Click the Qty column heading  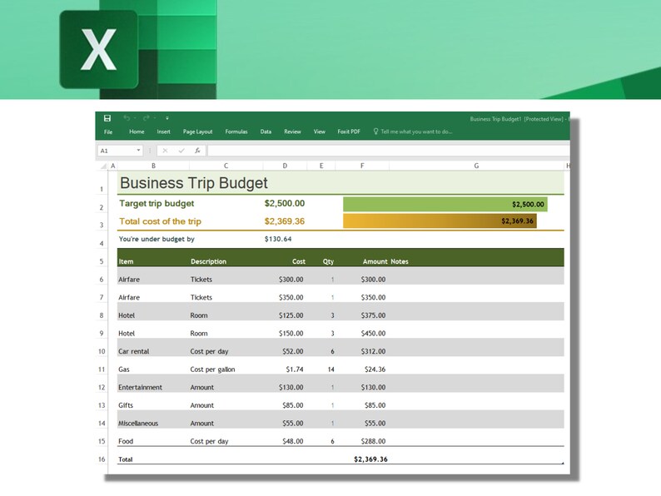(x=328, y=261)
